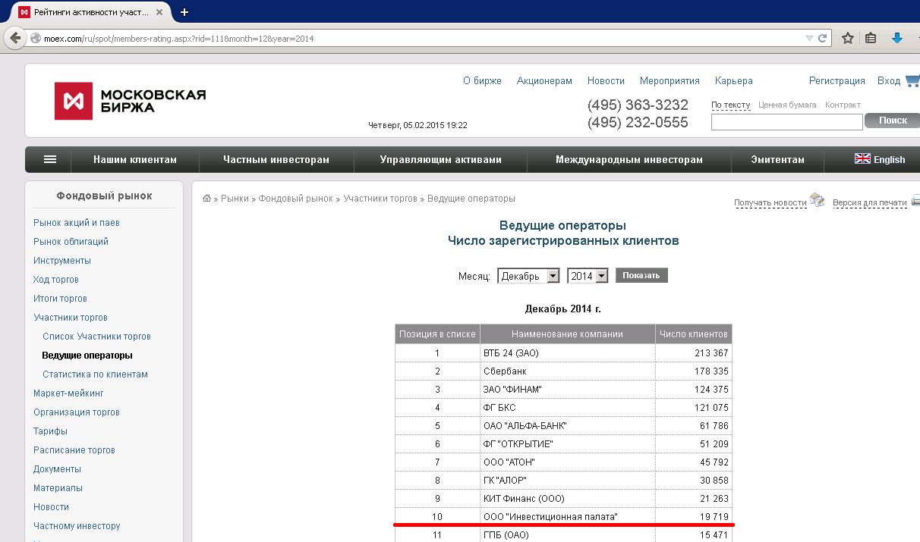Click the Сбербанк table cell
The image size is (920, 542).
(568, 371)
